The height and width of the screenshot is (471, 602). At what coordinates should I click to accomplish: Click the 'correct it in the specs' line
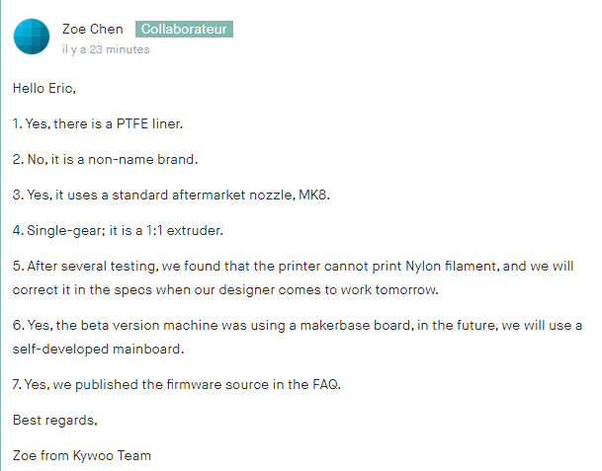click(x=225, y=290)
